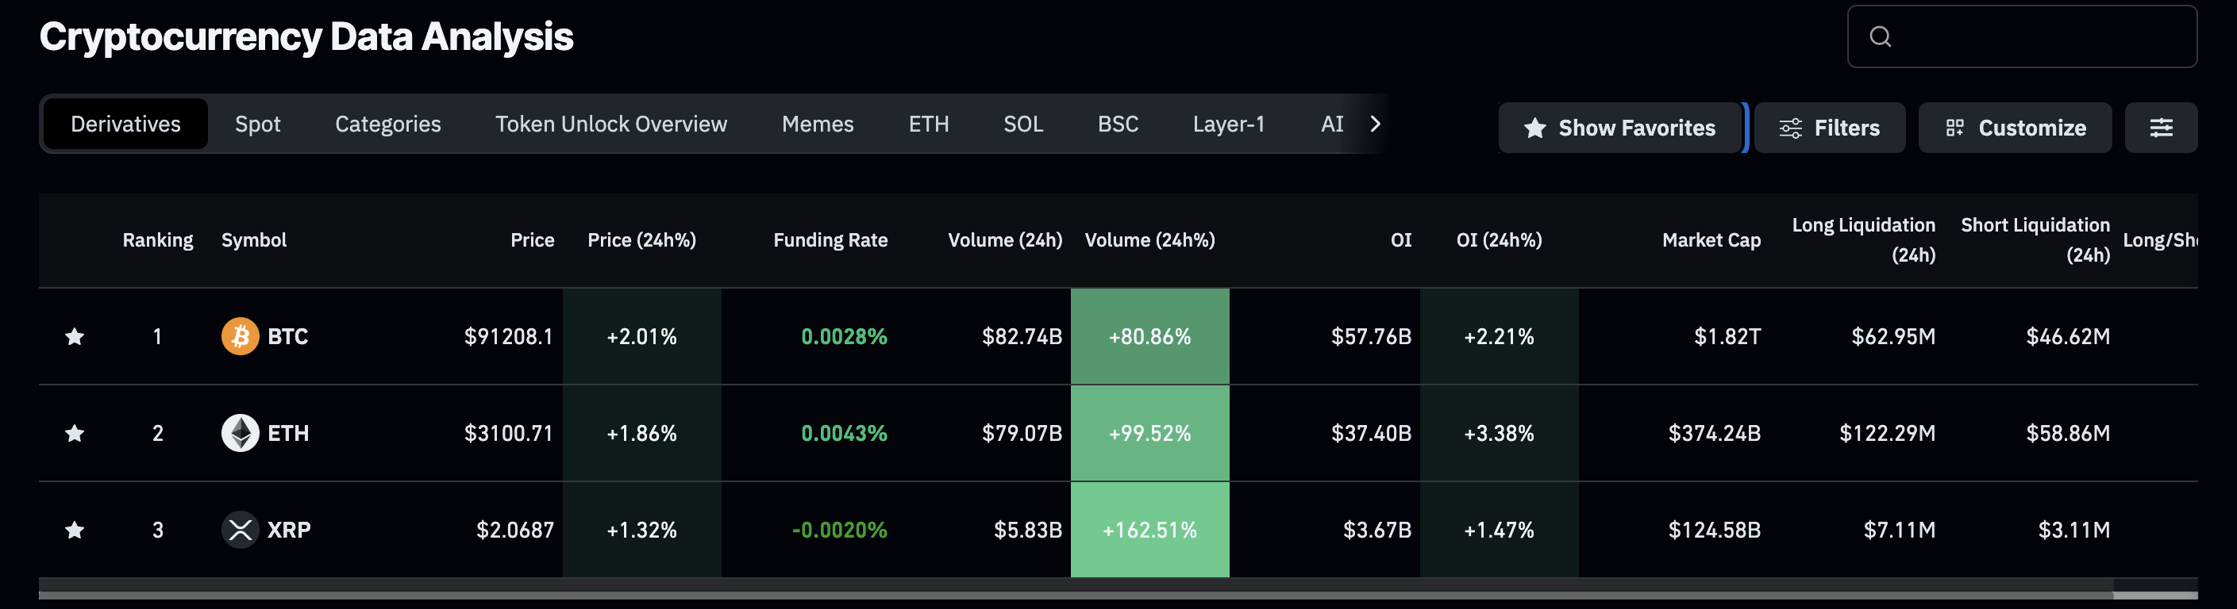The height and width of the screenshot is (609, 2237).
Task: Open the settings sliders icon button
Action: coord(2161,128)
